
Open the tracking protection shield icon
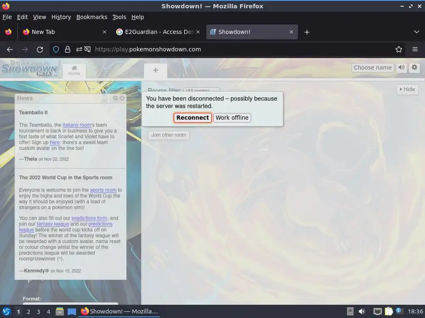point(56,50)
